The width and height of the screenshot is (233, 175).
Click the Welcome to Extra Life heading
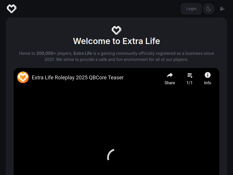[x=116, y=41]
